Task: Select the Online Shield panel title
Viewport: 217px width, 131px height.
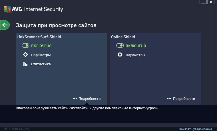Action: 123,37
